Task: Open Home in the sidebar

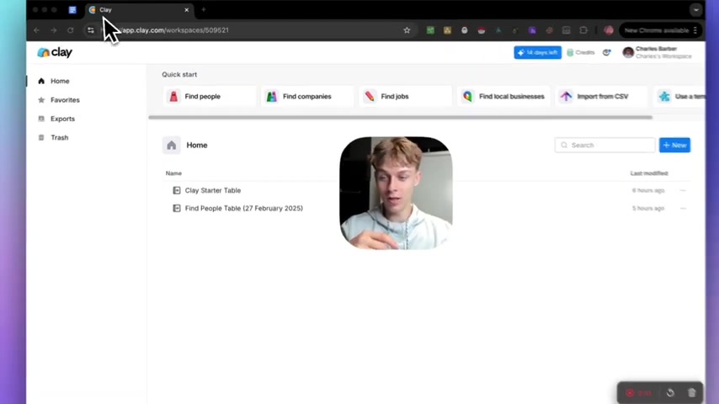Action: [60, 81]
